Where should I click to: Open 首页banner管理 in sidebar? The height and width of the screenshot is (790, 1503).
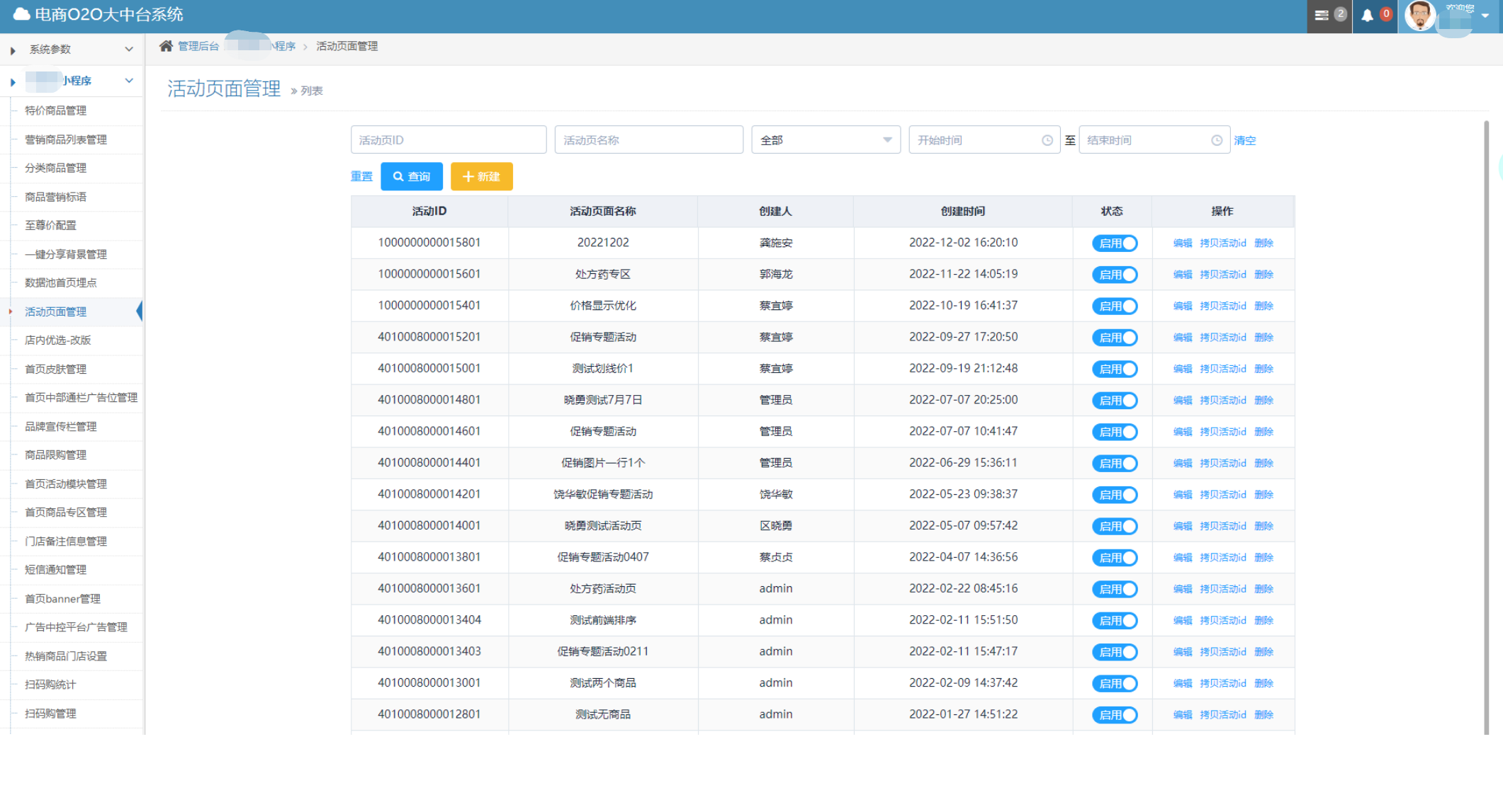pos(62,599)
